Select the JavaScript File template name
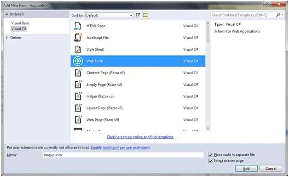The height and width of the screenshot is (177, 289). coord(98,37)
